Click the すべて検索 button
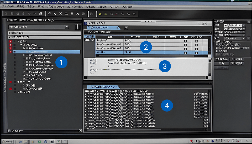This screenshot has width=252, height=144. tap(237, 59)
